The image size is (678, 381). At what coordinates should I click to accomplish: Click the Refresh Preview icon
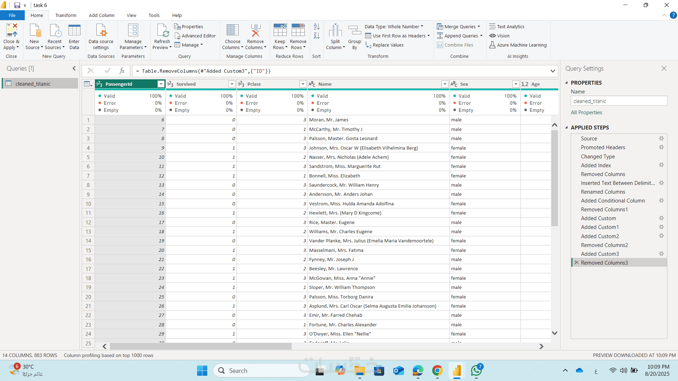point(162,31)
